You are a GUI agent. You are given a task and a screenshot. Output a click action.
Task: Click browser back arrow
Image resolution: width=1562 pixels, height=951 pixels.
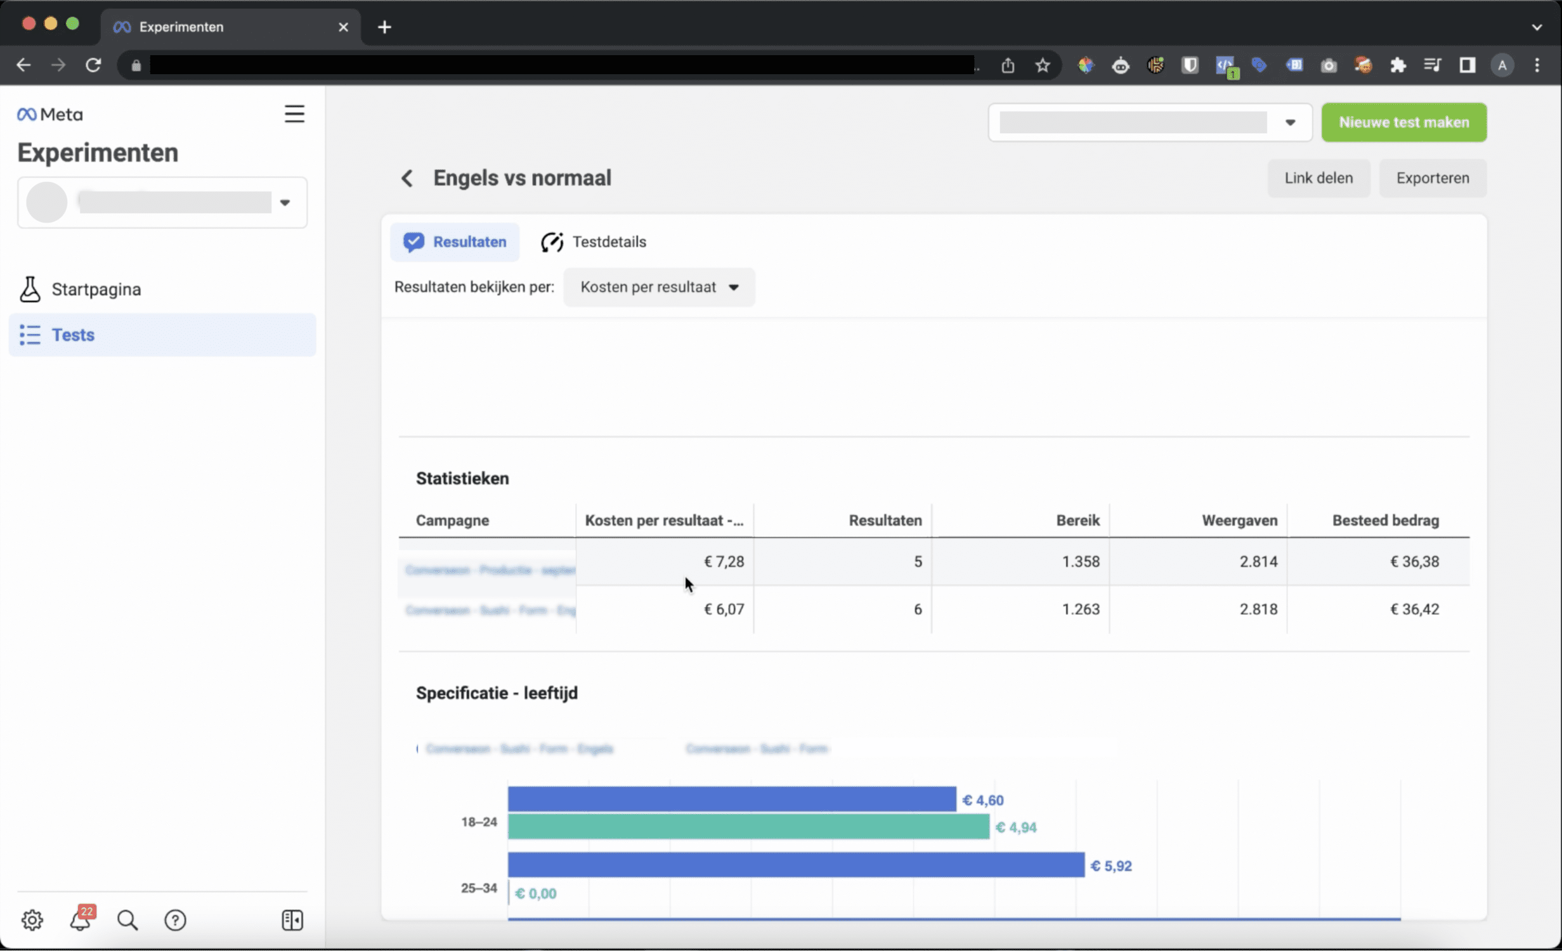coord(23,65)
